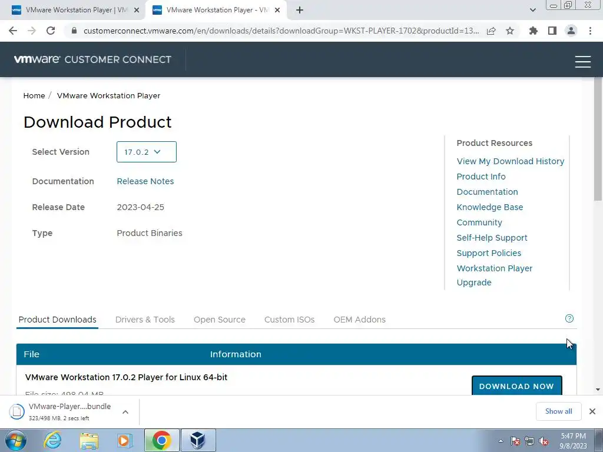Click the network tray icon
Image resolution: width=603 pixels, height=452 pixels.
[529, 441]
